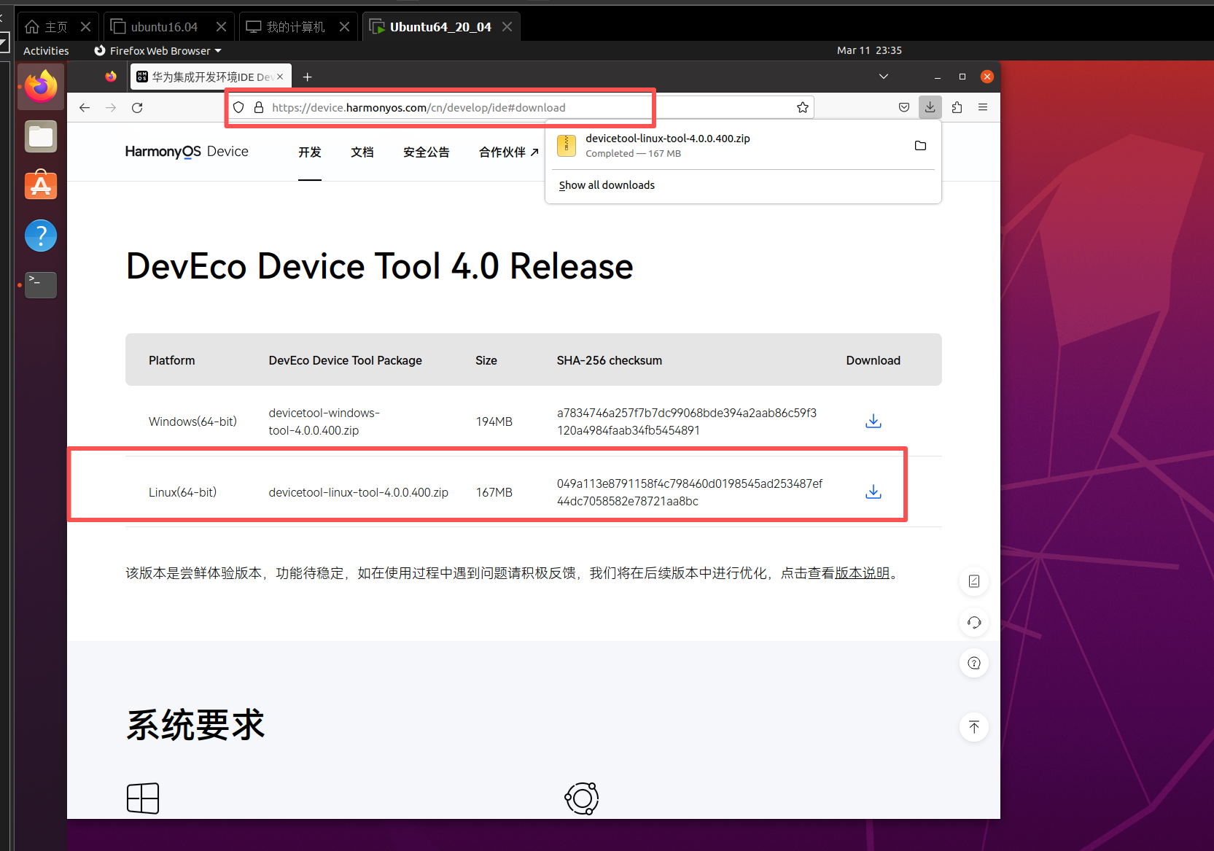Image resolution: width=1214 pixels, height=851 pixels.
Task: Open the Firefox Web Browser app menu
Action: click(157, 50)
